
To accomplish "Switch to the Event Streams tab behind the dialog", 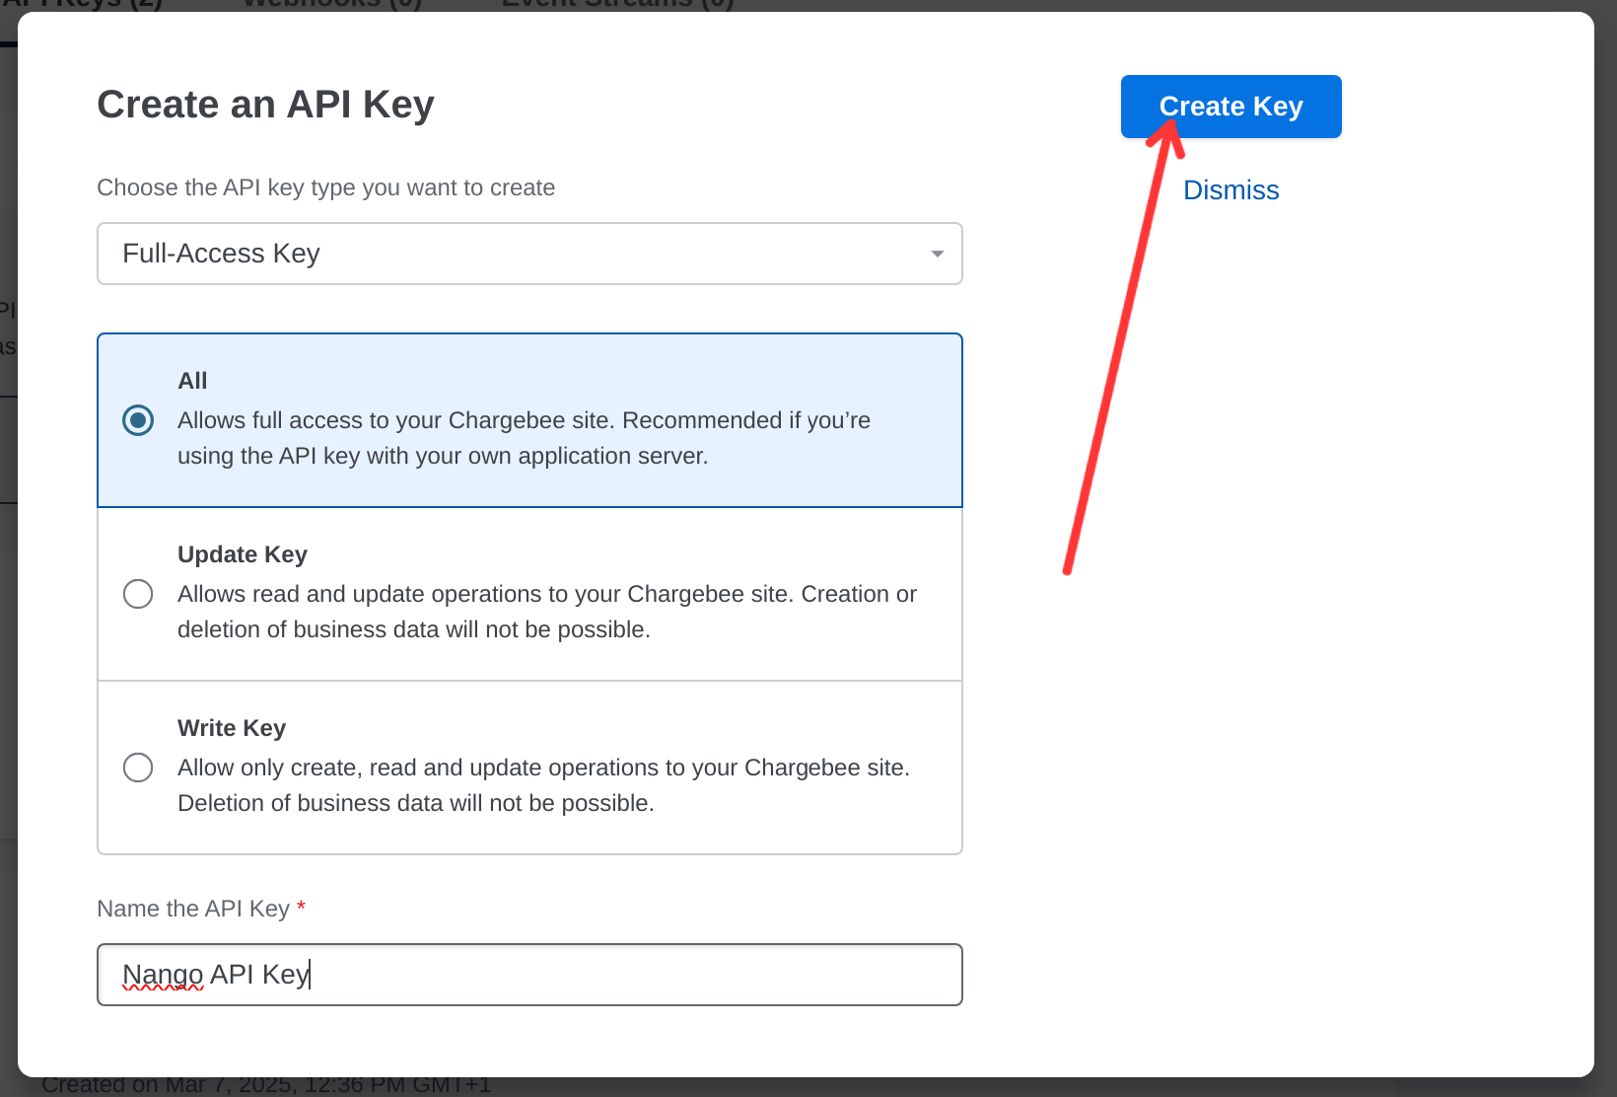I will (618, 5).
